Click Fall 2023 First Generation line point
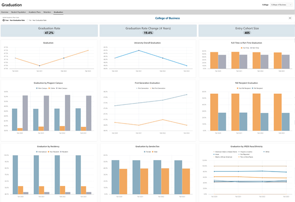 click(187, 95)
